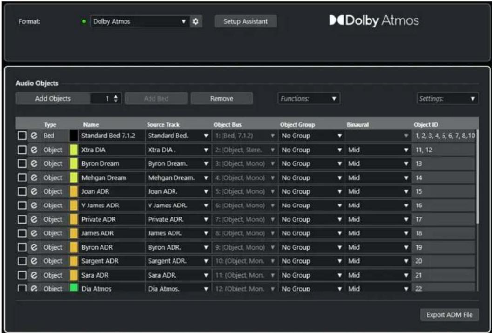Open Source Track dropdown for Mehgan Dream
Screen dimensions: 492x333
pos(178,177)
